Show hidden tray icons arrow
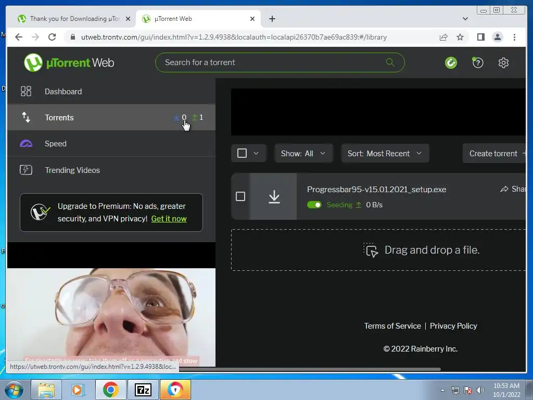The image size is (533, 400). pos(442,390)
